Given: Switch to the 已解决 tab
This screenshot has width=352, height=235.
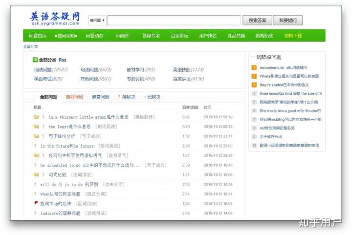Looking at the screenshot, I should [152, 97].
